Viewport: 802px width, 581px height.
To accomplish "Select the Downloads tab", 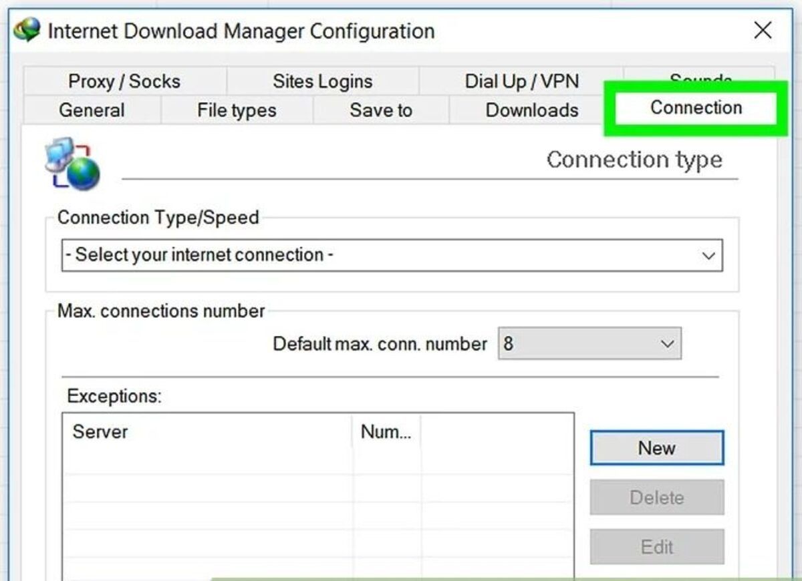I will (532, 110).
